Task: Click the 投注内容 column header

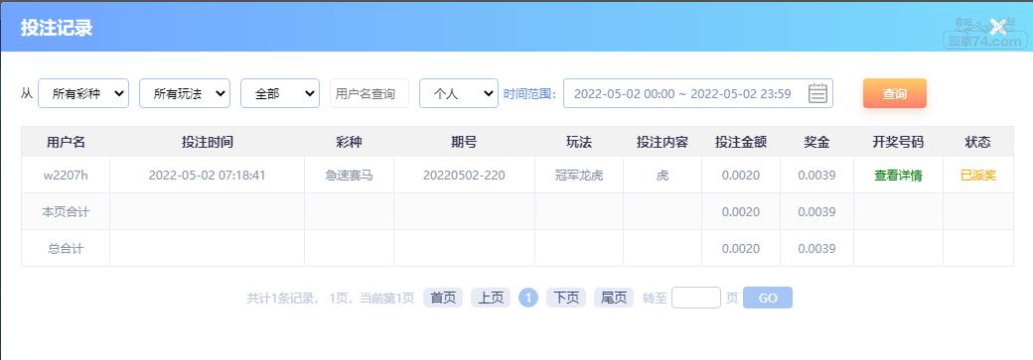Action: tap(663, 142)
